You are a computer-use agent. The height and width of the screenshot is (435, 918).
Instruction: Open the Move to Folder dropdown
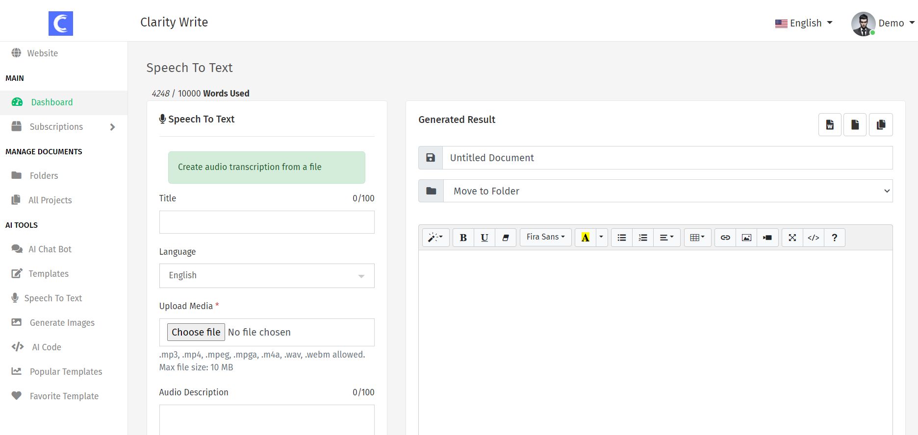coord(667,191)
